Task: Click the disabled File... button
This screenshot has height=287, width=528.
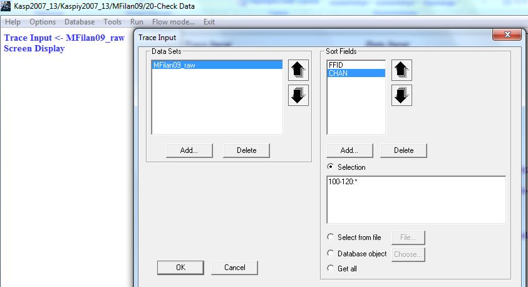Action: [408, 237]
